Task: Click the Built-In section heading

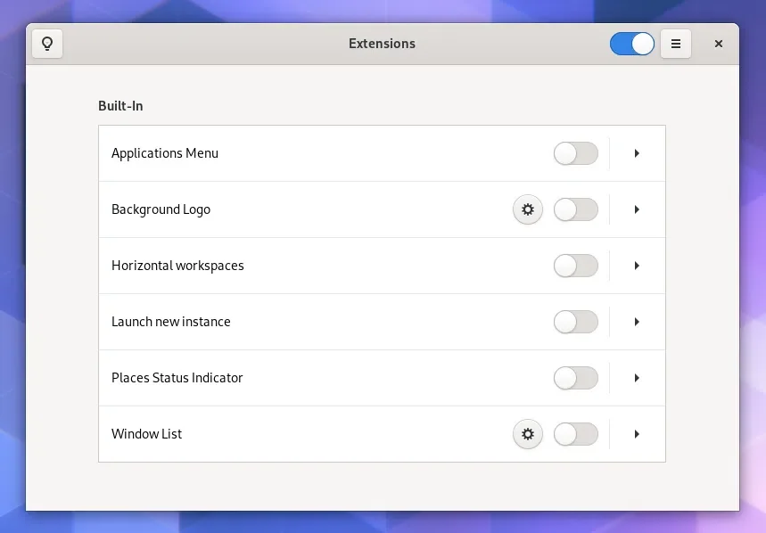Action: pos(120,106)
